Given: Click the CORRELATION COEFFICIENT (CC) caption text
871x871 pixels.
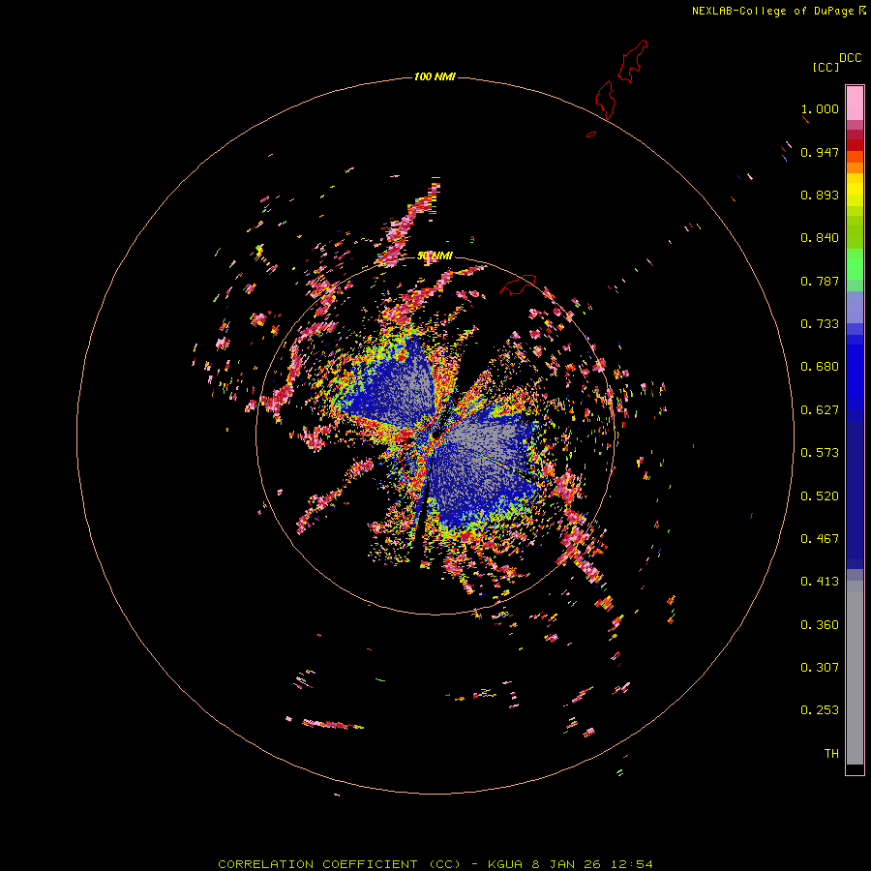Looking at the screenshot, I should click(340, 864).
